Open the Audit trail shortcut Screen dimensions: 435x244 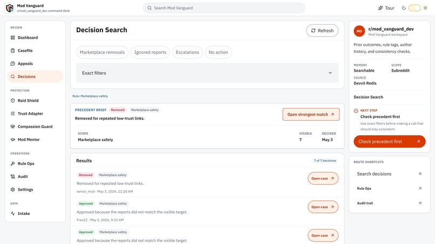tap(390, 203)
